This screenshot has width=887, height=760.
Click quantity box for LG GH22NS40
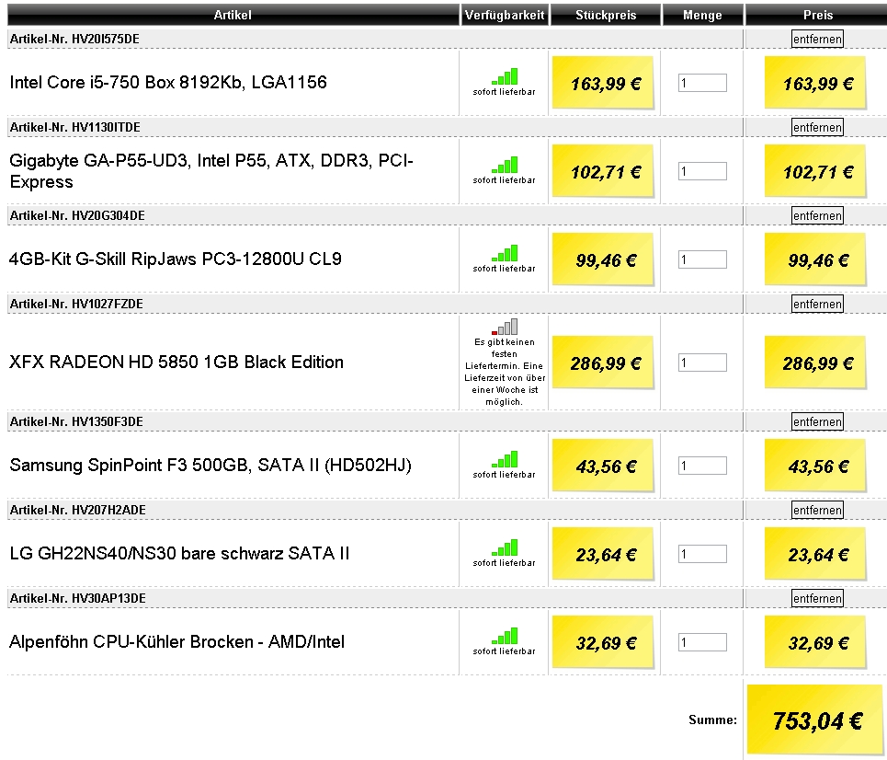[702, 554]
